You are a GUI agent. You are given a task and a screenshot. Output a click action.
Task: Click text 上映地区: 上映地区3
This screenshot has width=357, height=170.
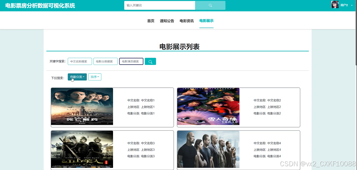coord(141,150)
